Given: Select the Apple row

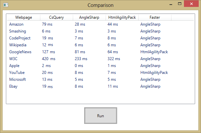Looking at the screenshot, I should pos(100,66).
